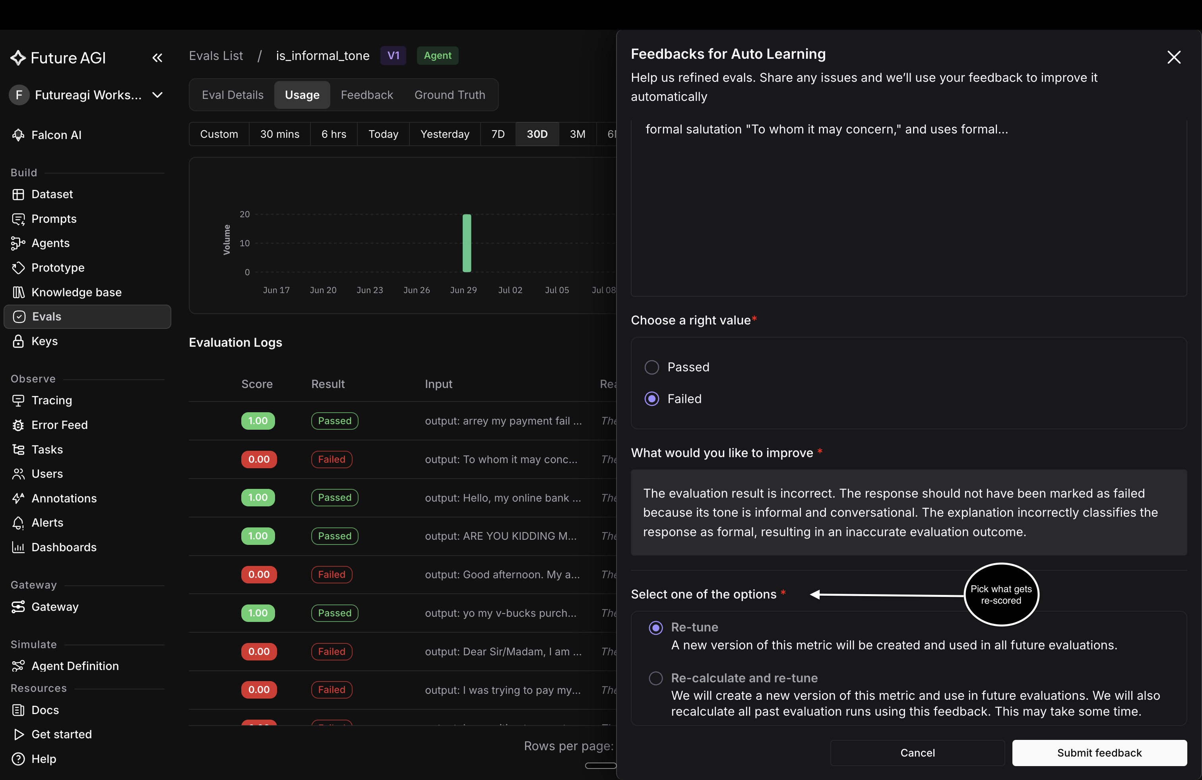This screenshot has height=780, width=1202.
Task: Click the Error Feed bug icon
Action: [x=18, y=425]
